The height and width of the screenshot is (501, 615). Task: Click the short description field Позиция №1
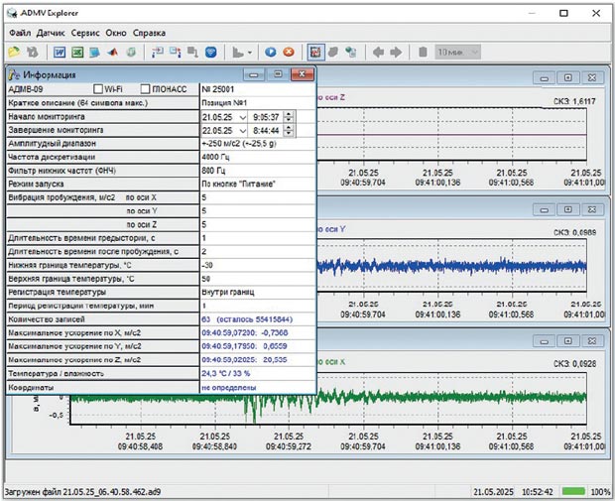[257, 103]
